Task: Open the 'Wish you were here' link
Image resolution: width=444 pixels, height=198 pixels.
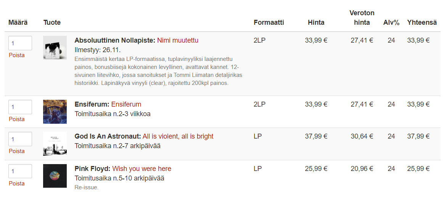Action: click(142, 169)
